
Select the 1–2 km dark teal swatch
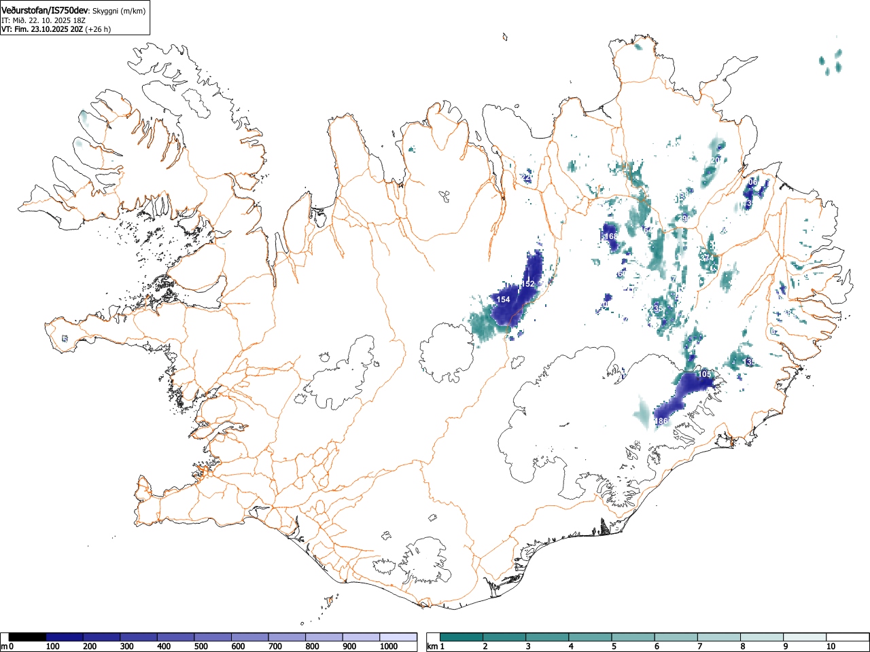(x=462, y=637)
